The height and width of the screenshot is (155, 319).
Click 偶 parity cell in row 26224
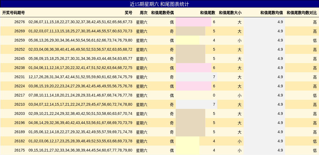[172, 86]
